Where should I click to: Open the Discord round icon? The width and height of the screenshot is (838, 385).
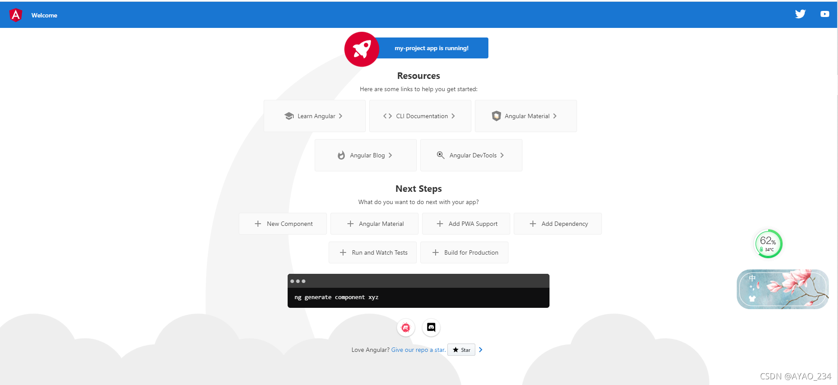point(431,327)
